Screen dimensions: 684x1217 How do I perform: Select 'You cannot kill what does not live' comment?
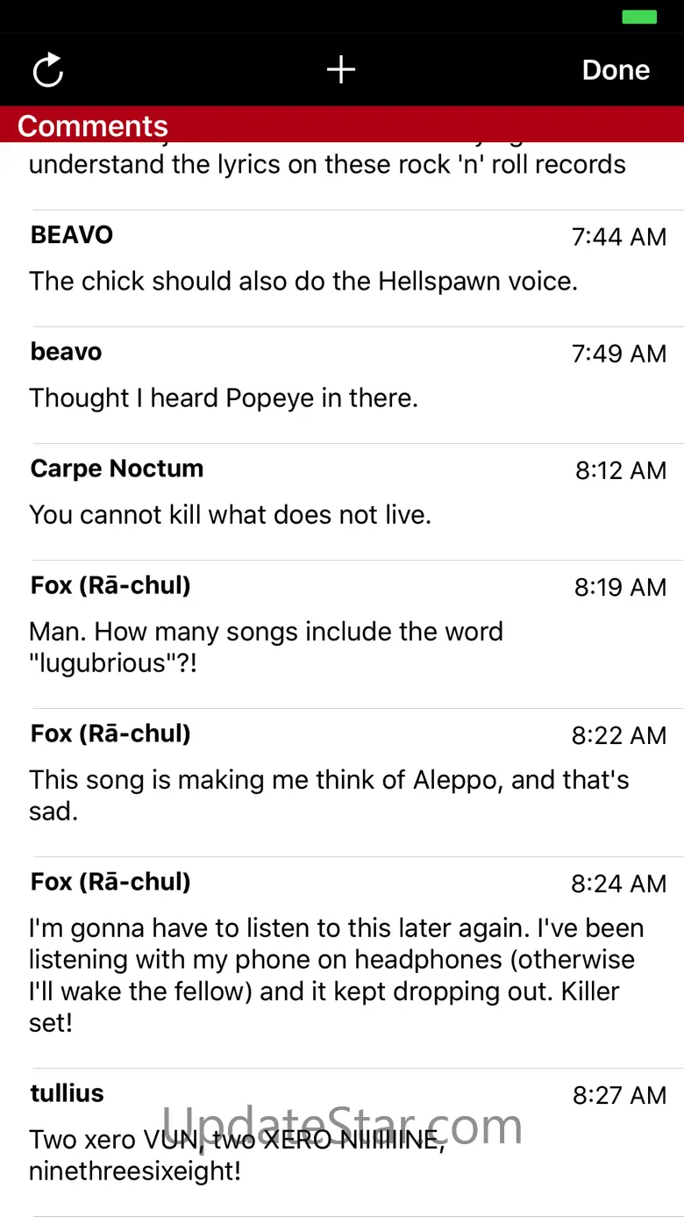click(x=231, y=515)
